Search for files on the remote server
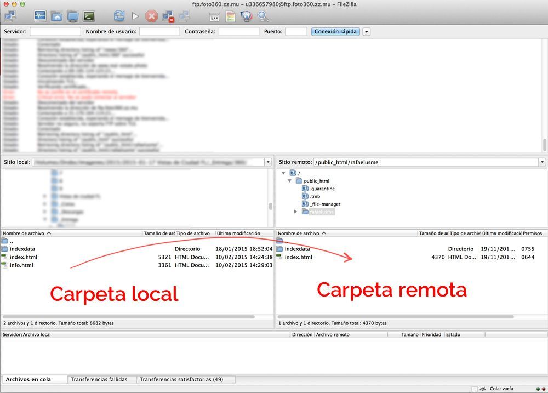The width and height of the screenshot is (548, 393). pyautogui.click(x=263, y=16)
